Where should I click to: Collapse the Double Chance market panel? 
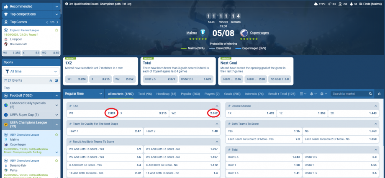coord(375,106)
